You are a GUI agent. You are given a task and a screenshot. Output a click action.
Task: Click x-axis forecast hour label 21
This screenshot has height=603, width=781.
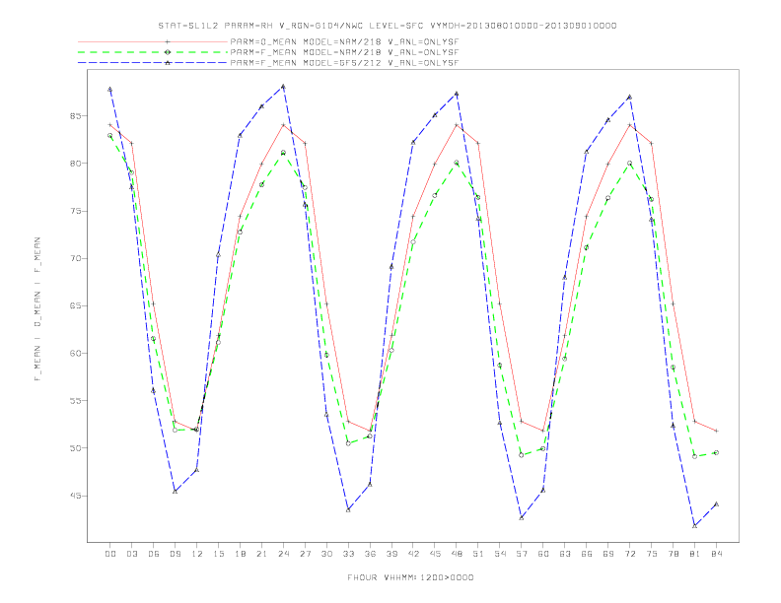[x=261, y=554]
